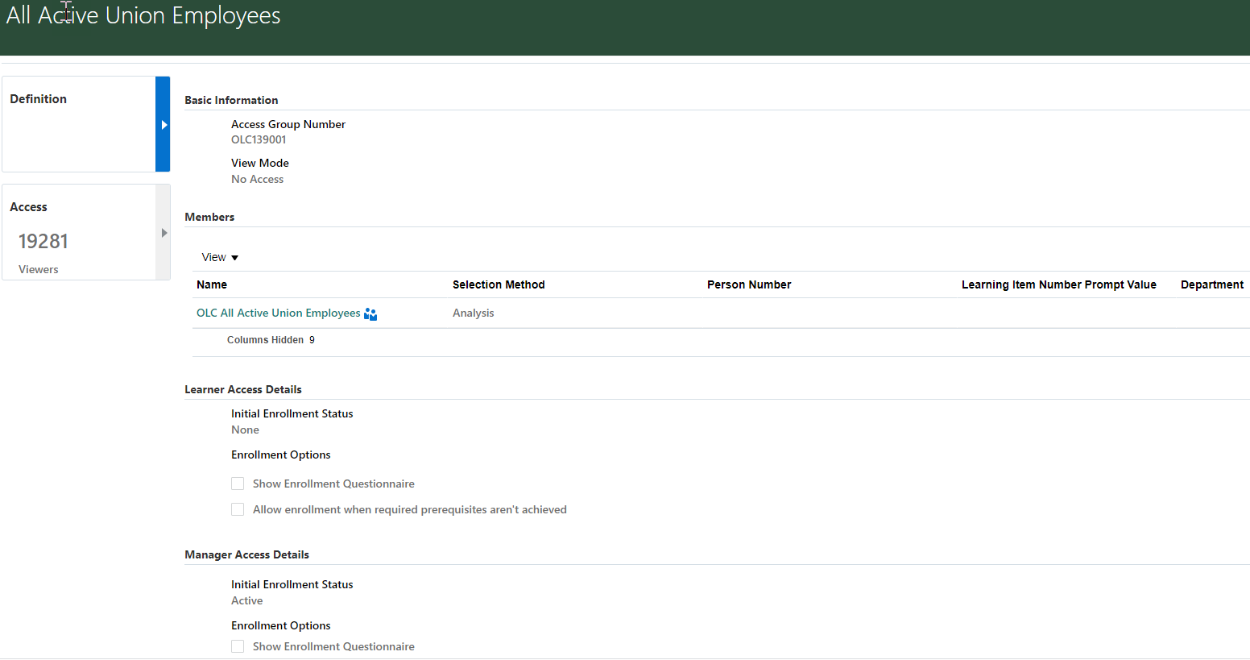Click the Name column header
The height and width of the screenshot is (660, 1250).
point(212,284)
